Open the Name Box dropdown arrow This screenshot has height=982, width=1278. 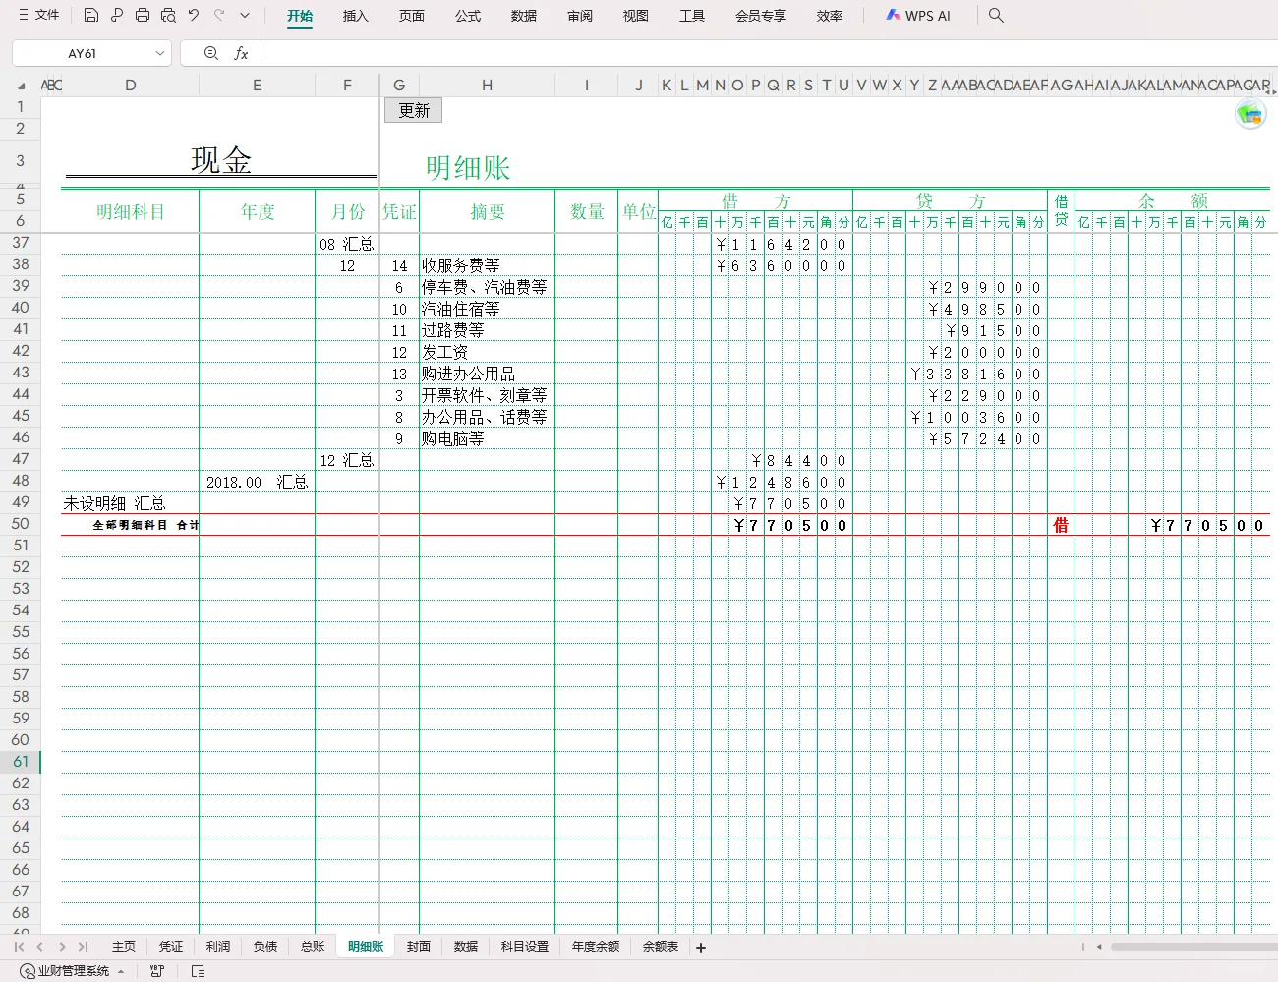160,53
